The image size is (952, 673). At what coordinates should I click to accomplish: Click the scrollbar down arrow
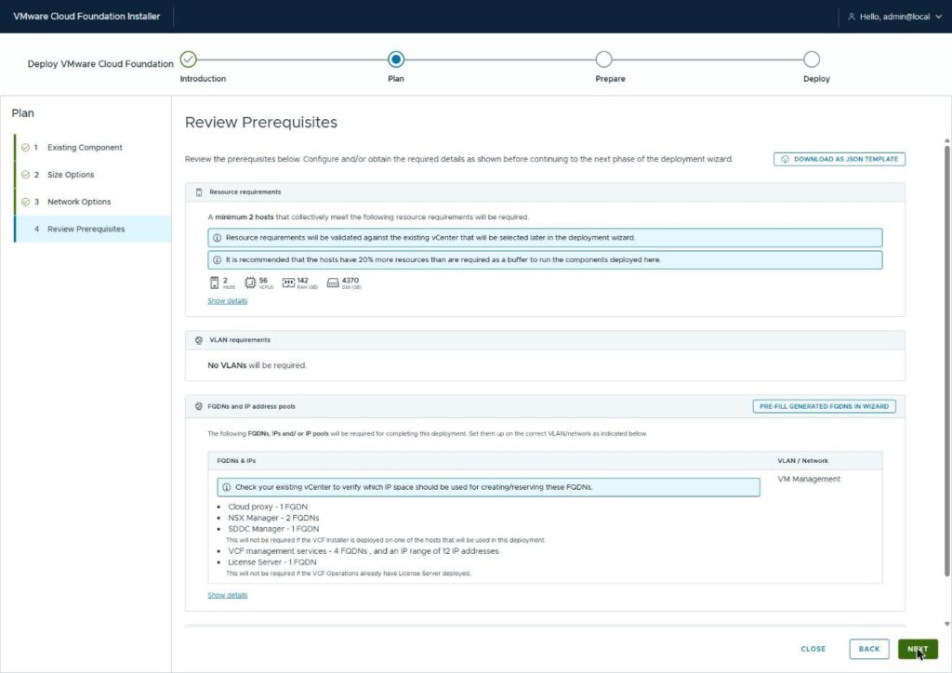pos(946,624)
